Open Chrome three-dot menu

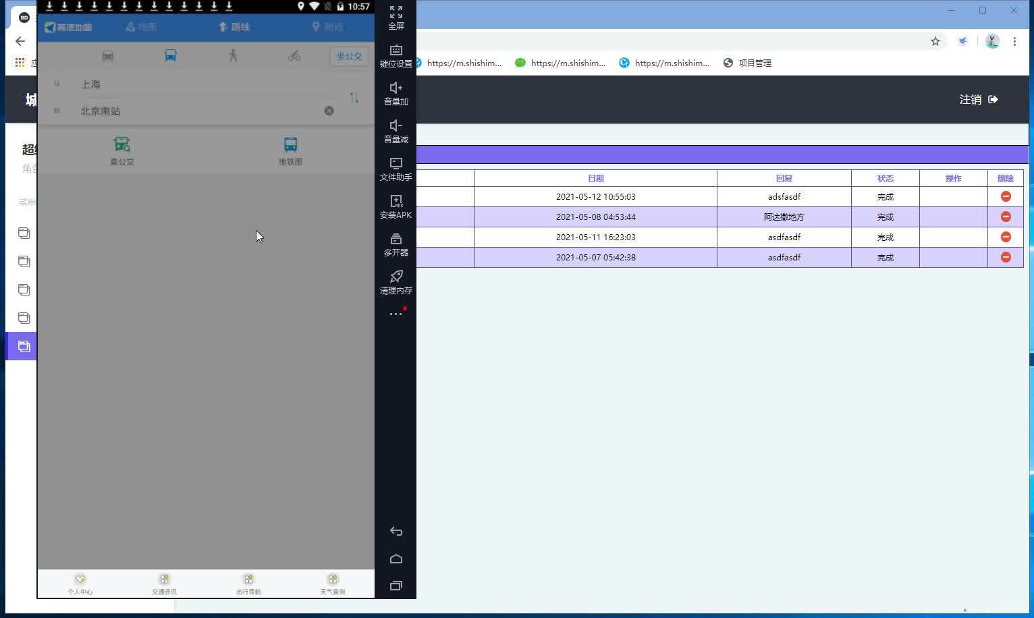(x=1014, y=41)
